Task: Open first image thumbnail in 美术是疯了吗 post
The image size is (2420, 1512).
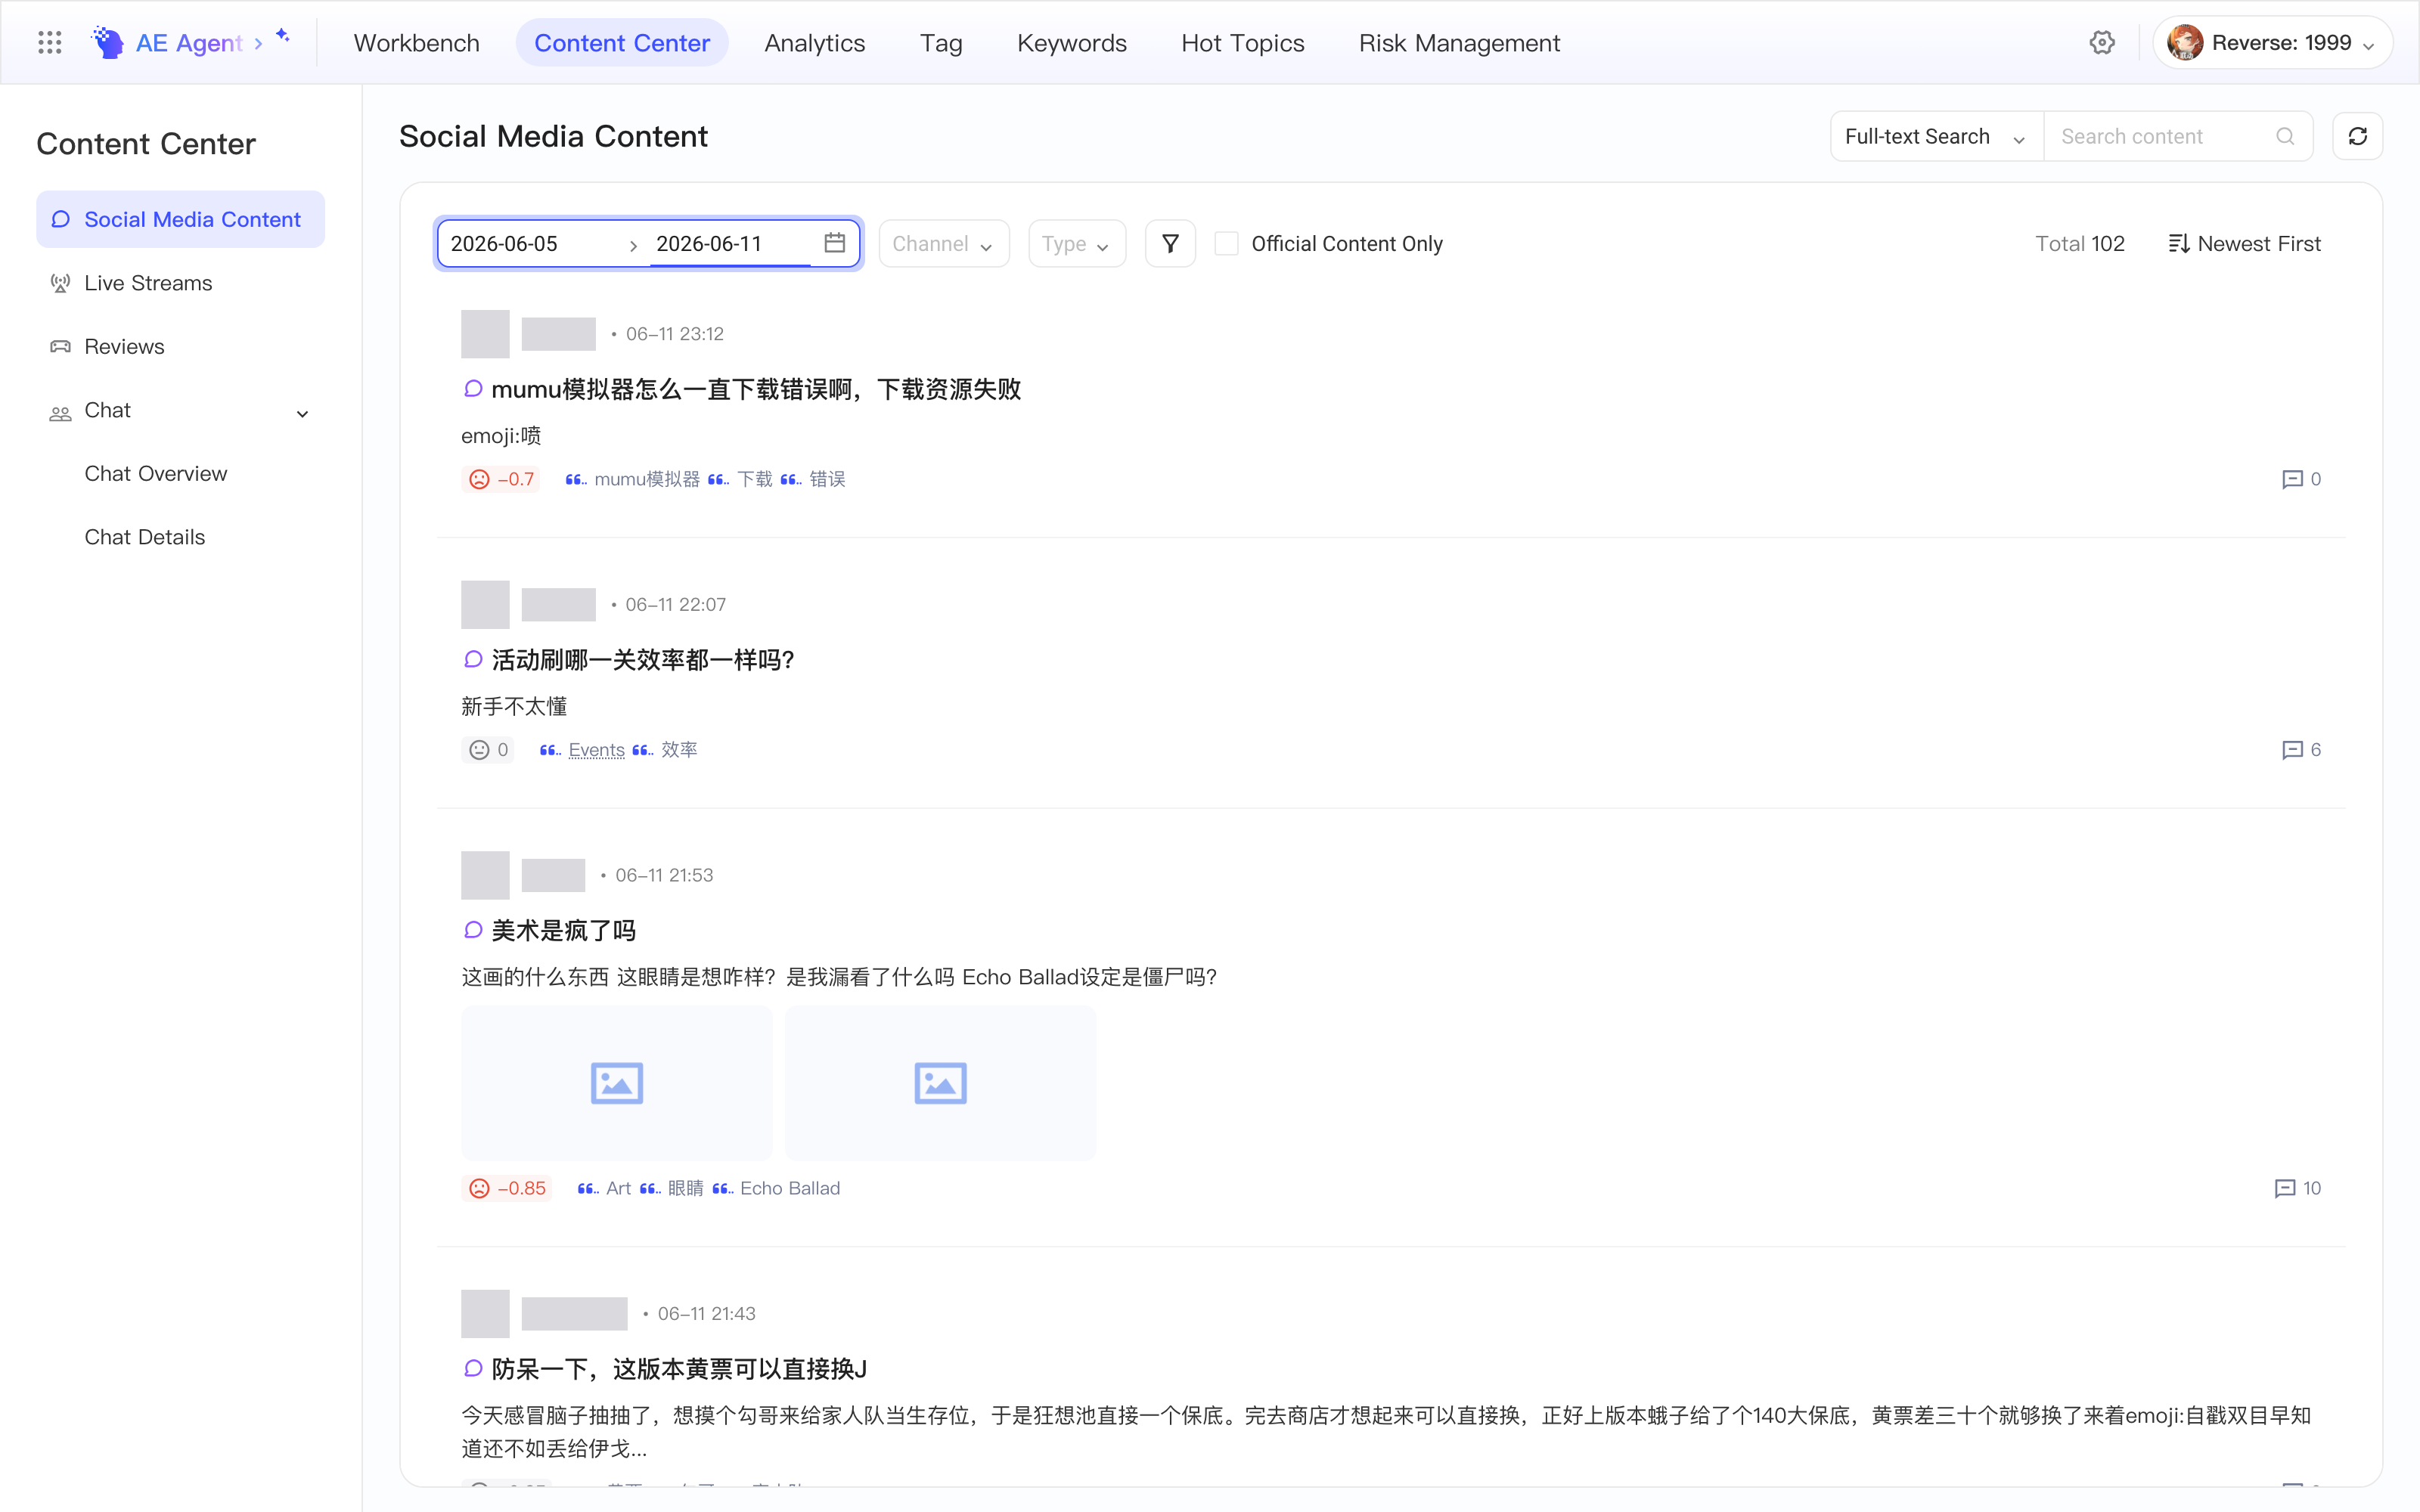Action: 616,1083
